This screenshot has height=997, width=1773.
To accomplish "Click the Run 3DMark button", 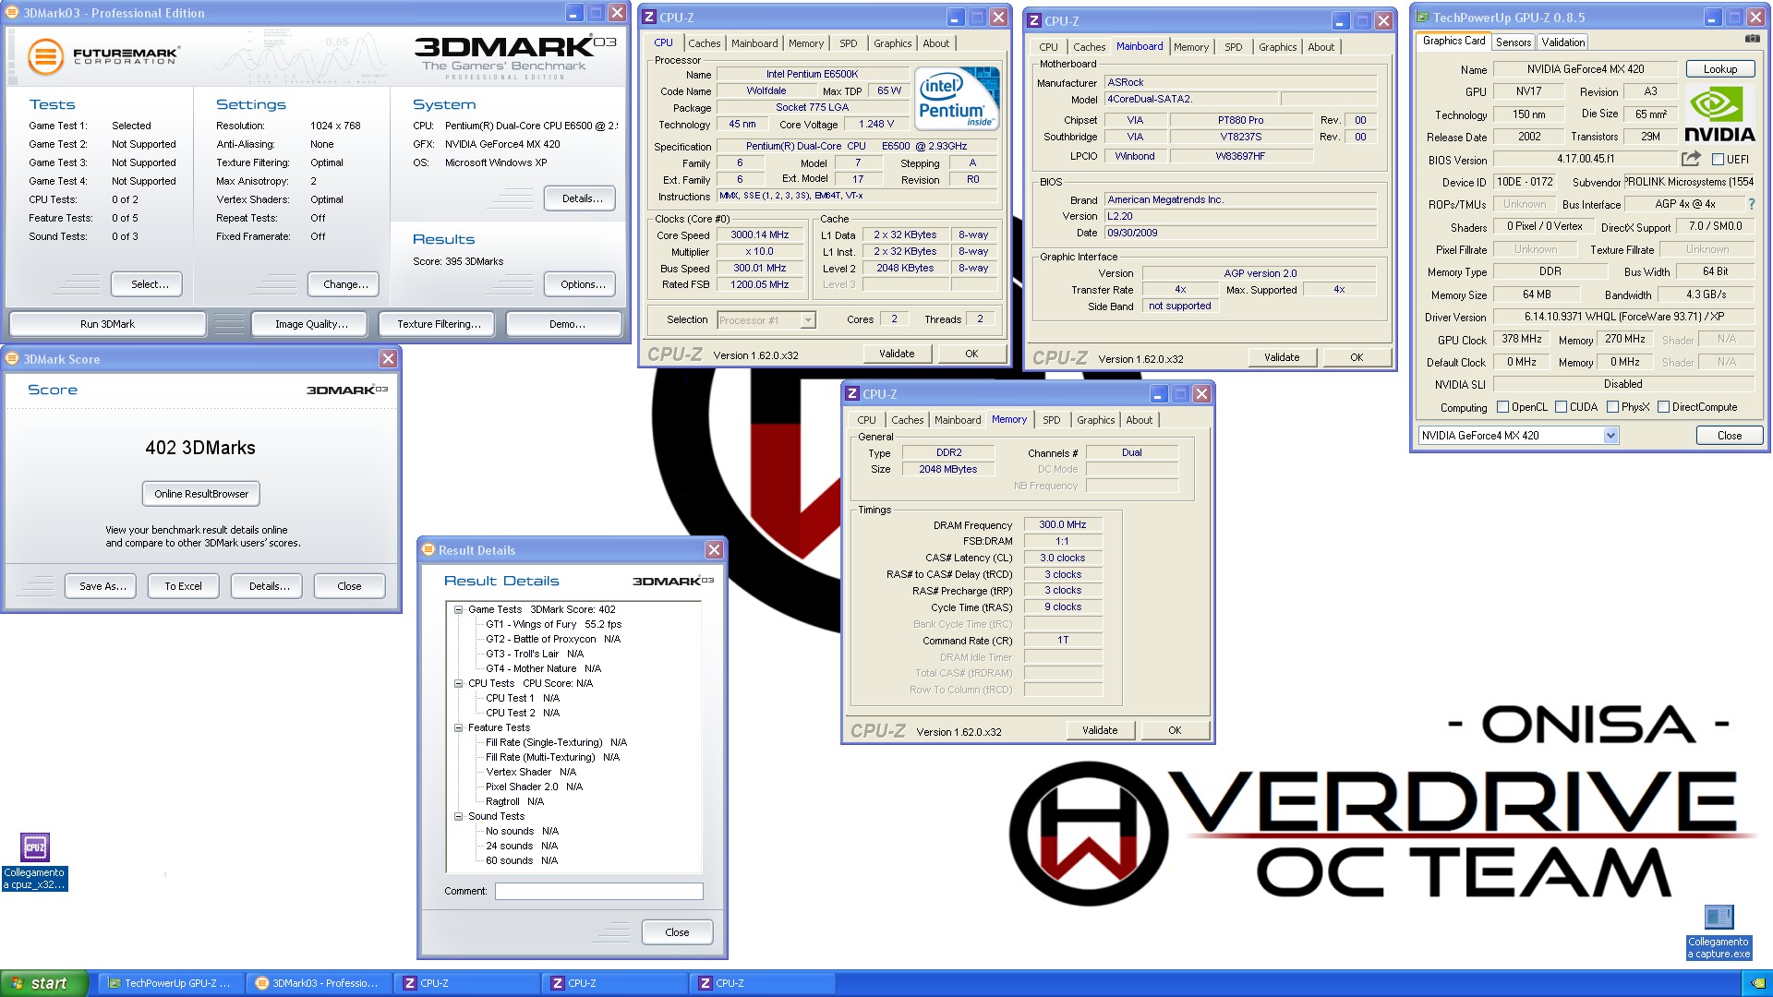I will [x=107, y=324].
